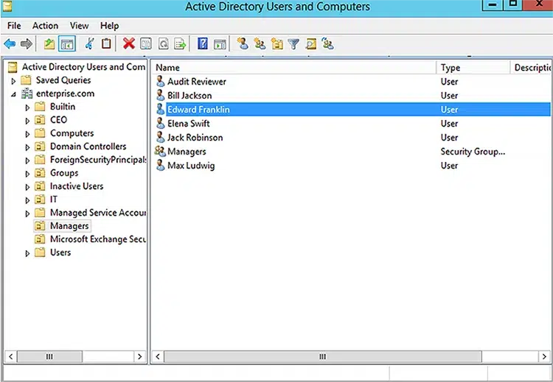Open the View menu

coord(80,26)
